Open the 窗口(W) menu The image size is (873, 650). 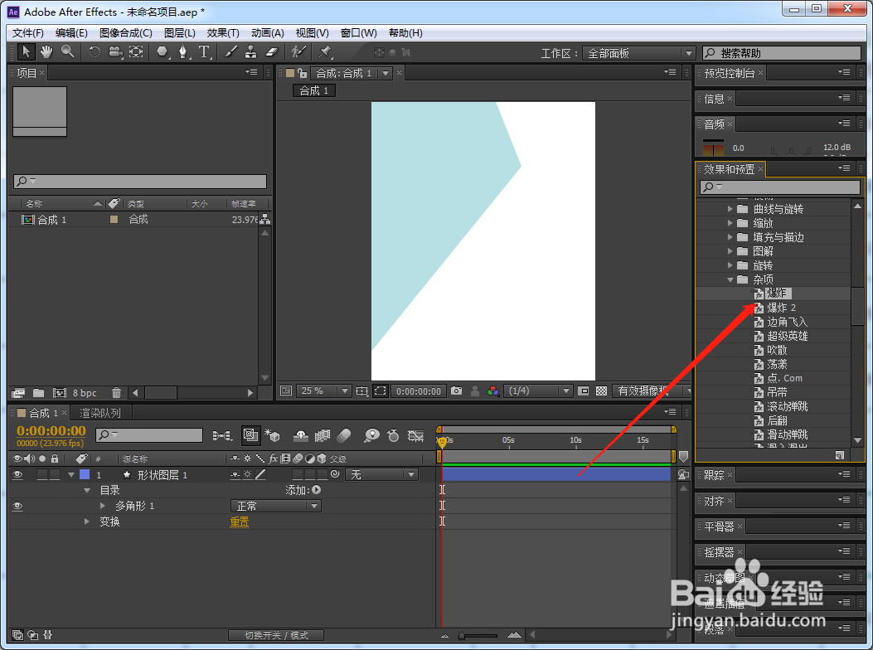(x=358, y=33)
